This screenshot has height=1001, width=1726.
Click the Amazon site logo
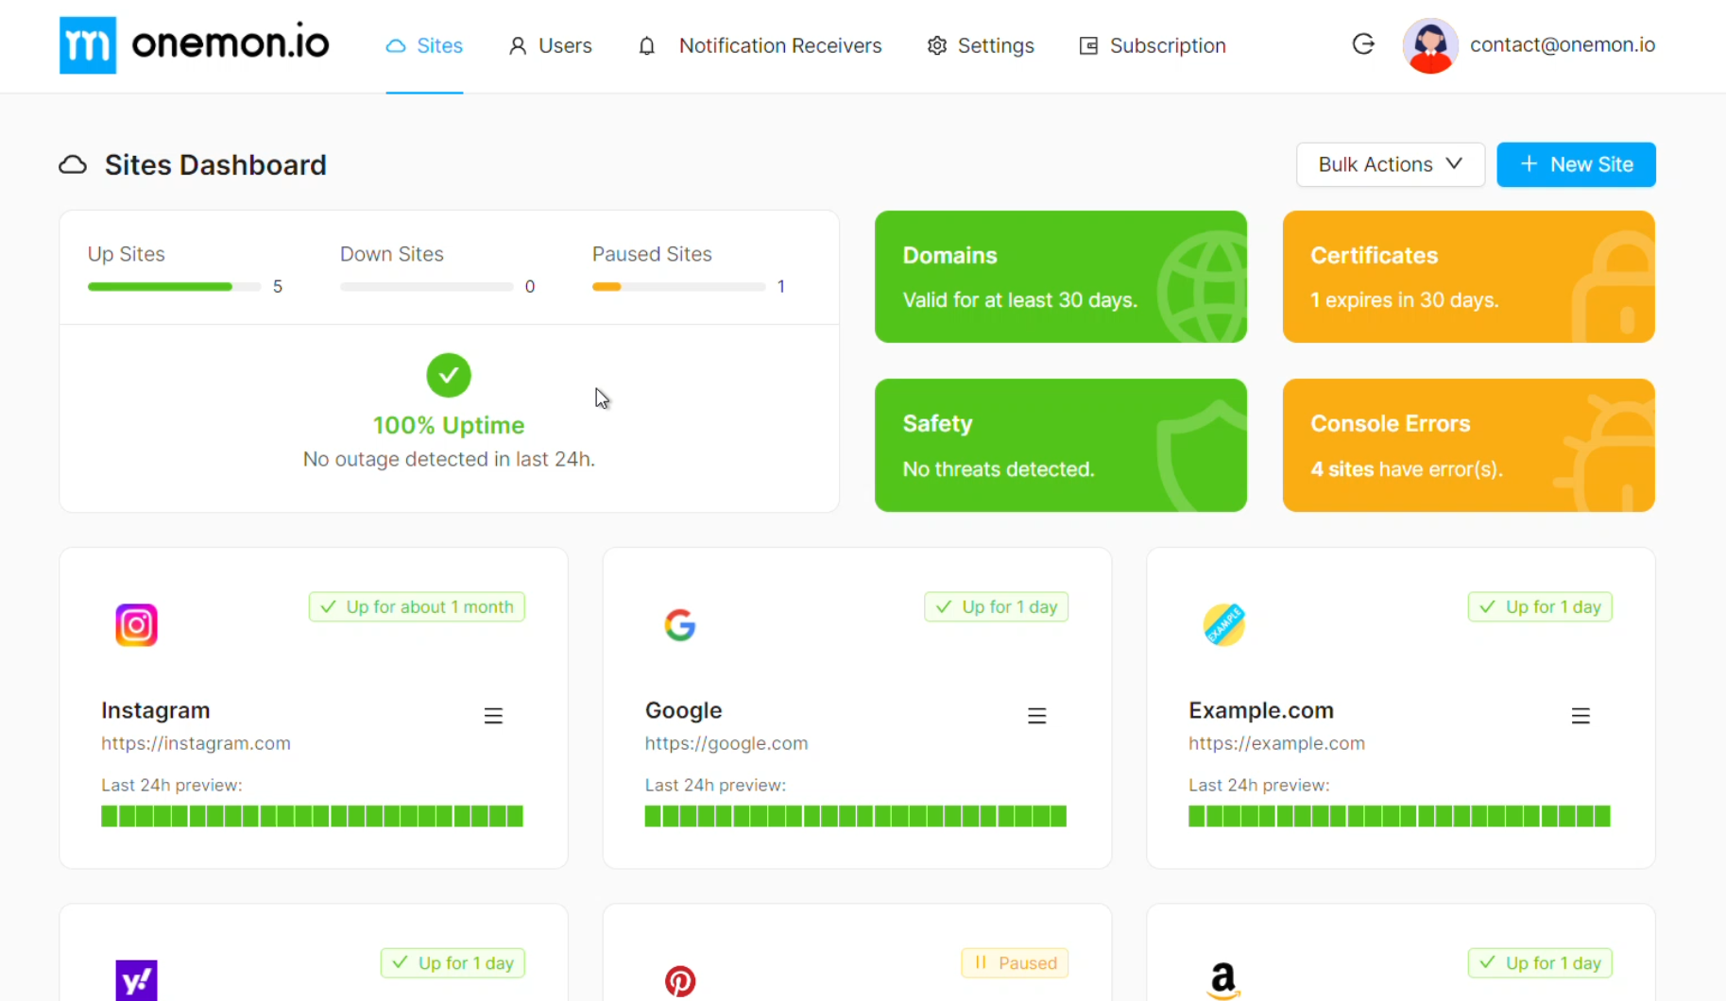pyautogui.click(x=1223, y=980)
